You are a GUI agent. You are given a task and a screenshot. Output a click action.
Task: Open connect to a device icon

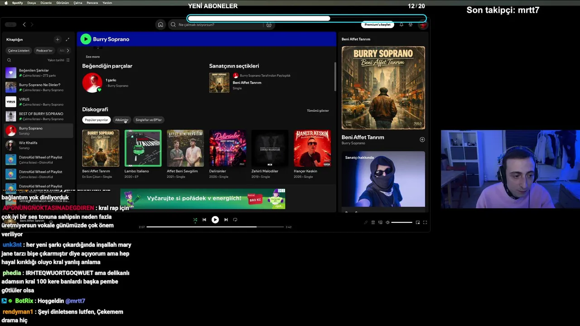[x=380, y=222]
